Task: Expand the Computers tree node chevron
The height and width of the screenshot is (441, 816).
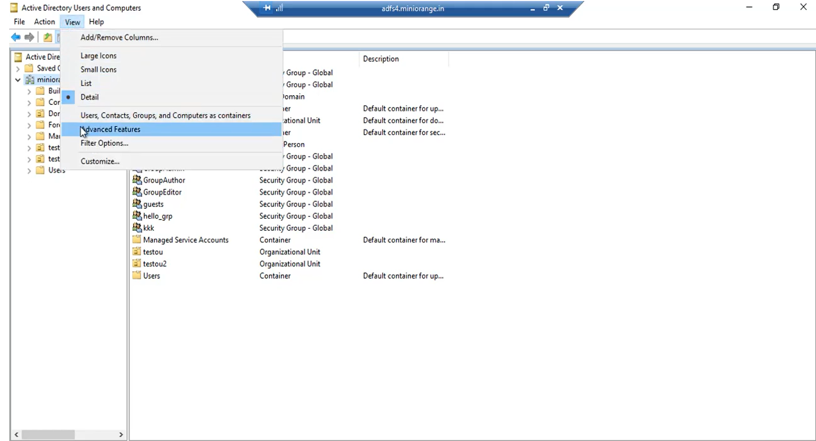Action: [29, 102]
